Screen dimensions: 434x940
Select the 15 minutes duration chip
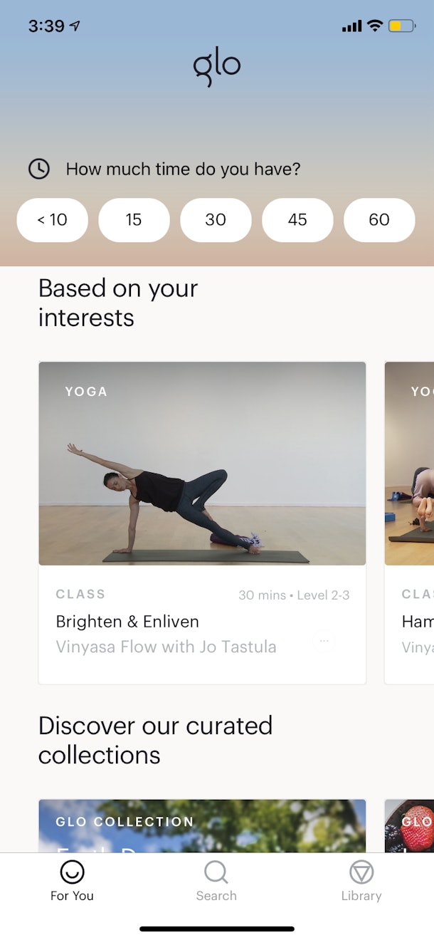[x=134, y=220]
